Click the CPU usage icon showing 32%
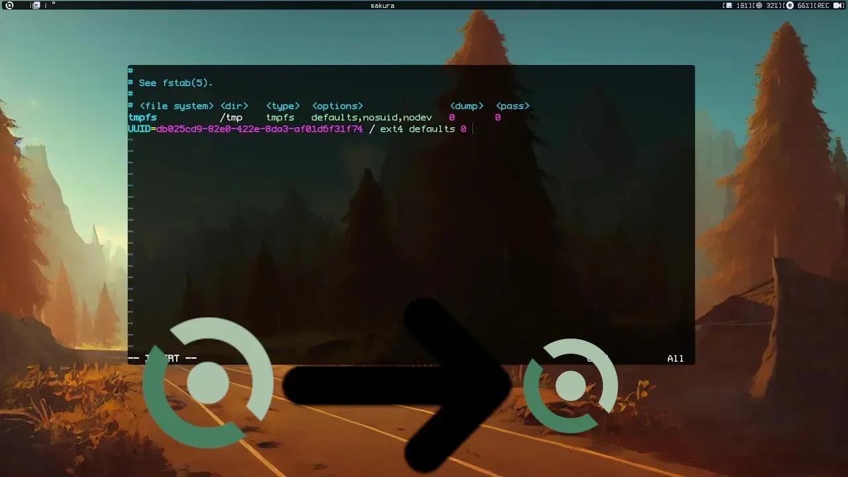 [759, 5]
